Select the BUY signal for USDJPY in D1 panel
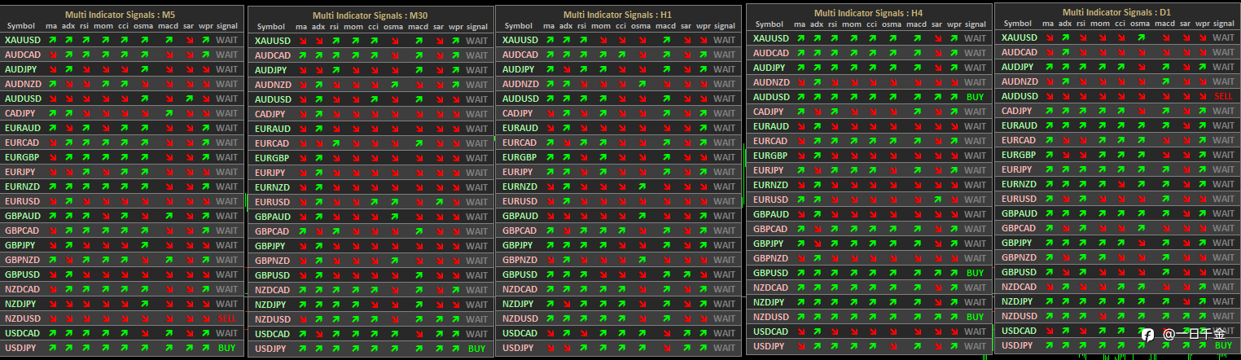 click(x=1224, y=345)
